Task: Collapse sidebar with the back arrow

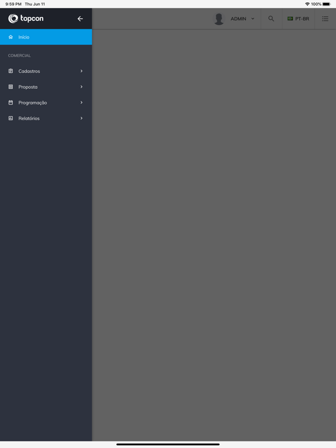Action: [80, 19]
